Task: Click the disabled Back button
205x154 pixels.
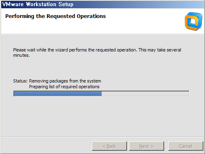Action: coord(109,146)
